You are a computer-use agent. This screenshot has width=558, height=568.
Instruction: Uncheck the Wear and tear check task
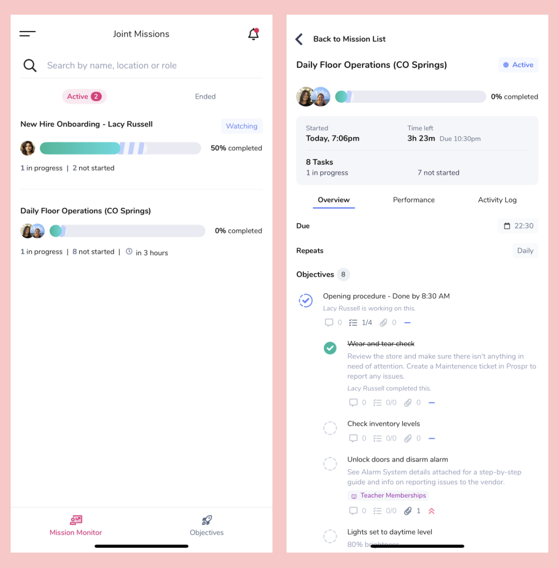pos(330,348)
